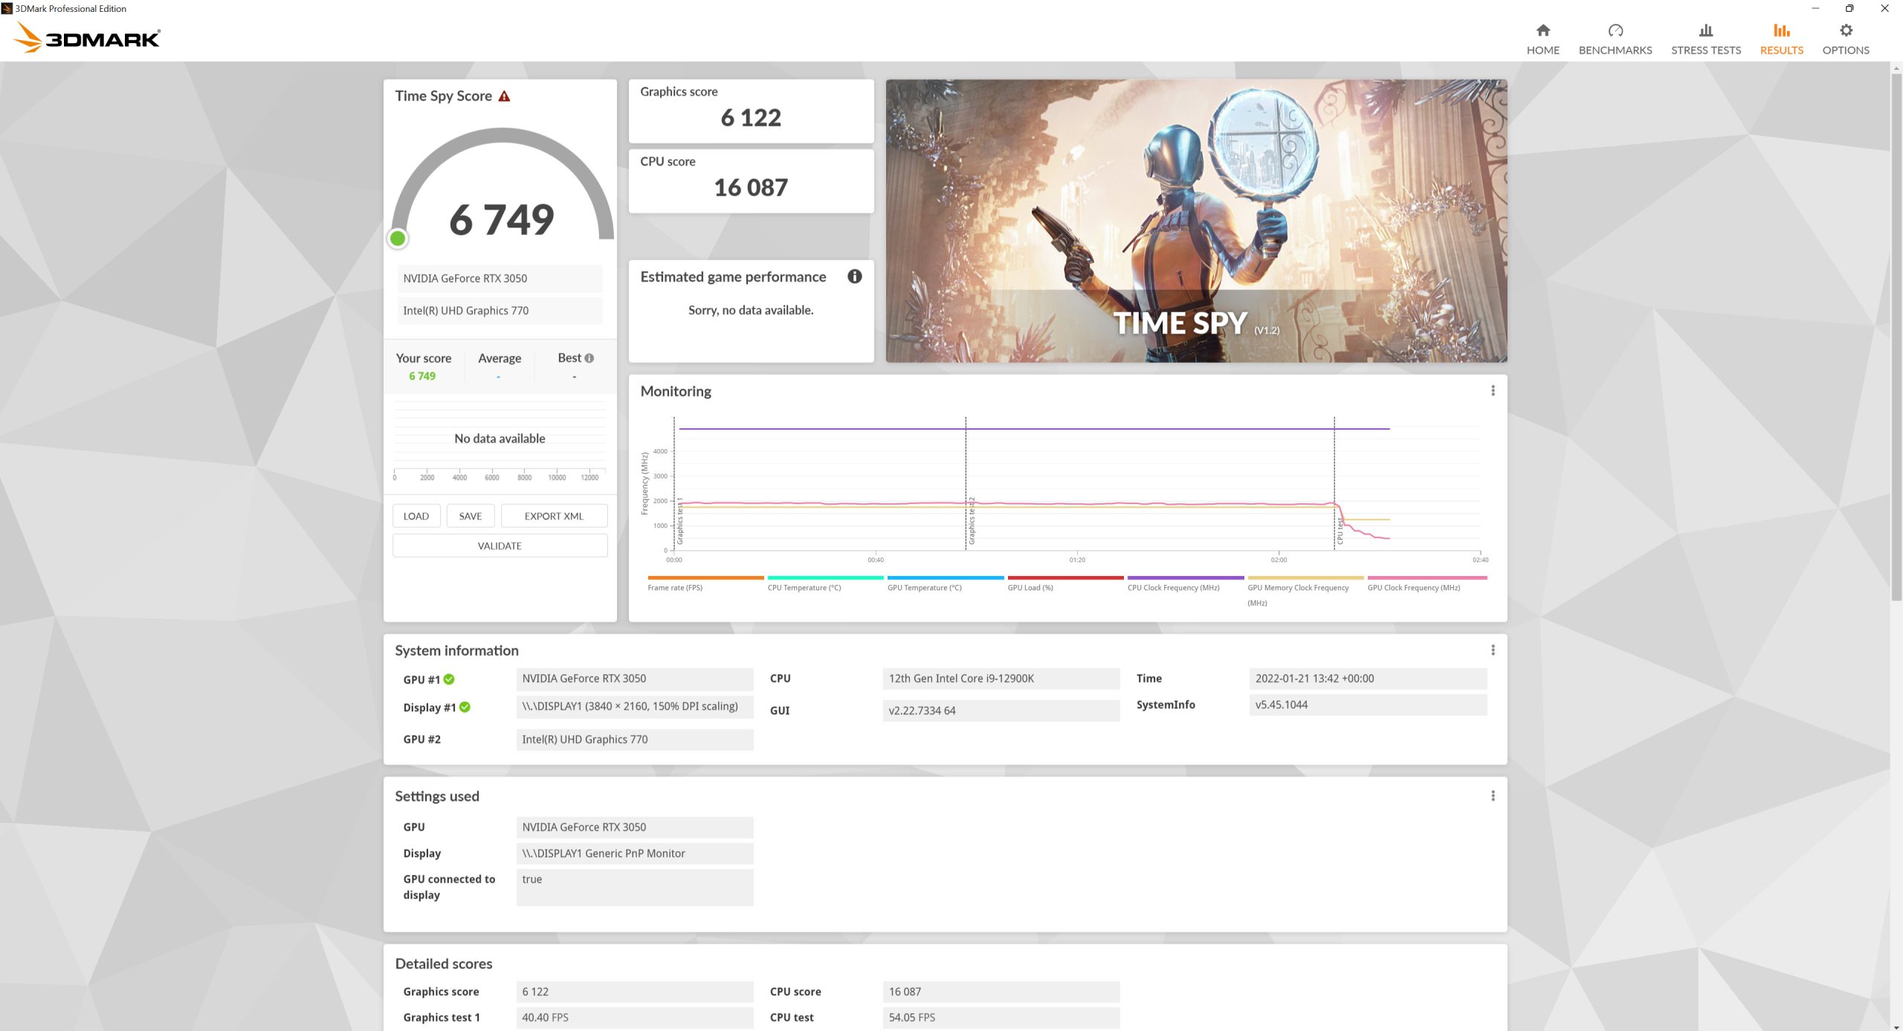
Task: Open the Benchmarks gauge icon
Action: (1615, 31)
